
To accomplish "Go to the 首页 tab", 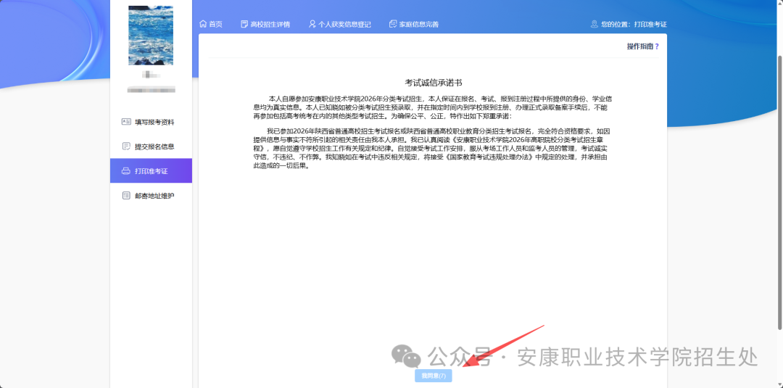I will [x=215, y=24].
